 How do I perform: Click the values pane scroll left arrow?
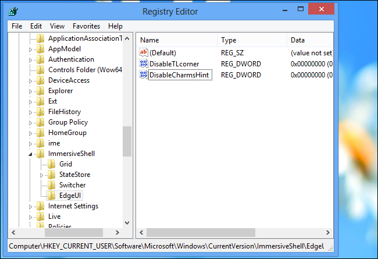141,232
